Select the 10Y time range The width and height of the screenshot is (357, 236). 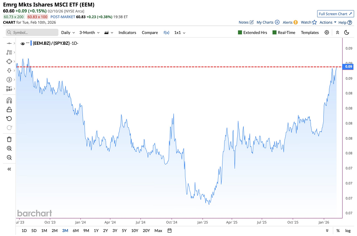point(135,230)
